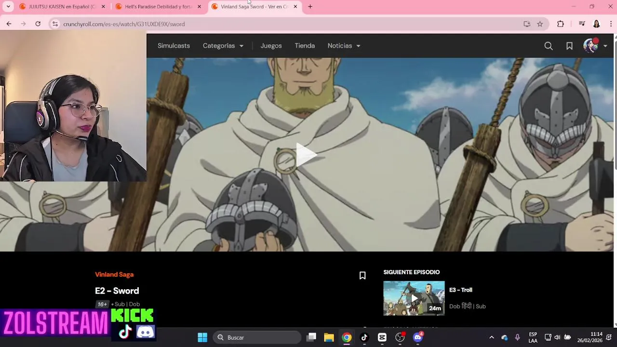View site information icon in address bar
The height and width of the screenshot is (347, 617).
point(55,24)
